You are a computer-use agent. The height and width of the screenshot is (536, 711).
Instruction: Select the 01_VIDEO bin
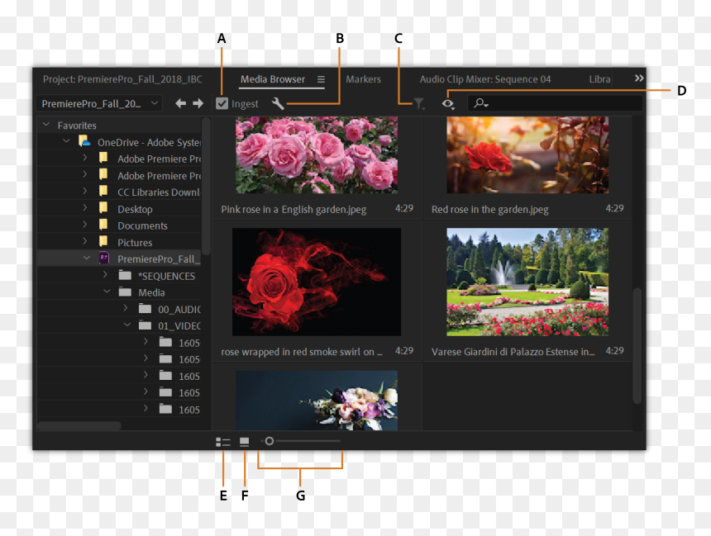click(x=179, y=325)
